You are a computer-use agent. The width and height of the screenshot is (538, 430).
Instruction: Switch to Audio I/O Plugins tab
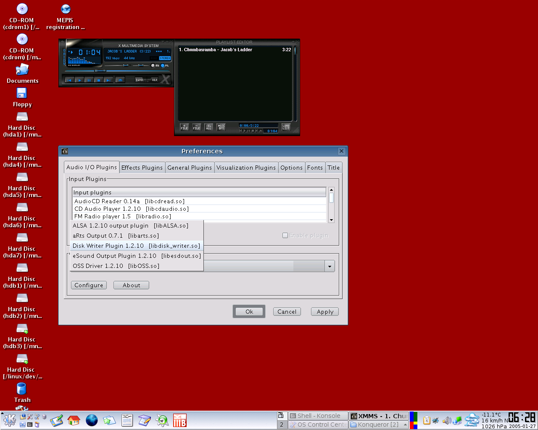tap(92, 167)
